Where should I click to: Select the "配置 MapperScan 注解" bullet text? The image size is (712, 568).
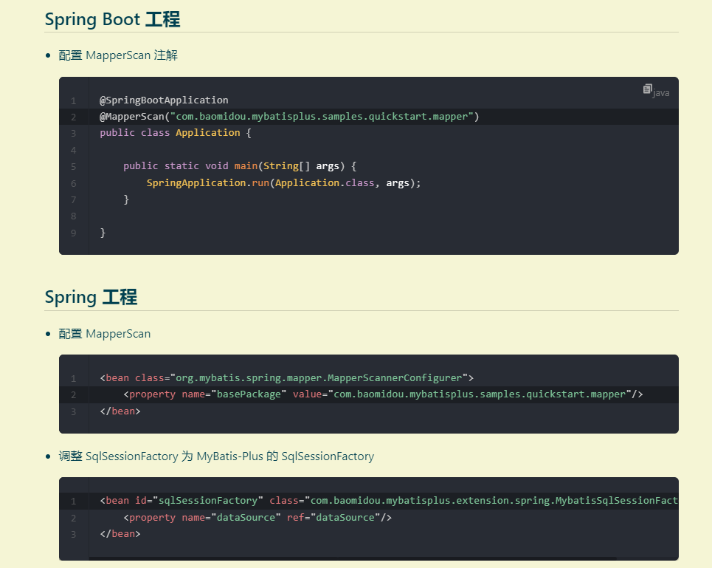(x=118, y=55)
